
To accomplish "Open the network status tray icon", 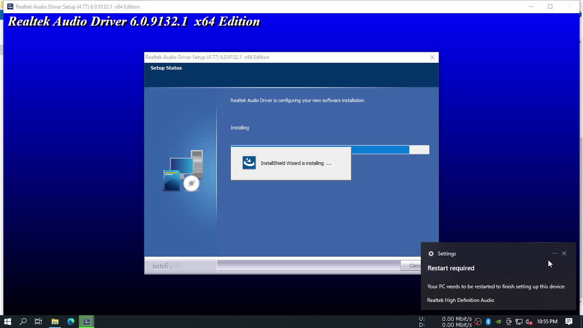I will click(x=519, y=322).
